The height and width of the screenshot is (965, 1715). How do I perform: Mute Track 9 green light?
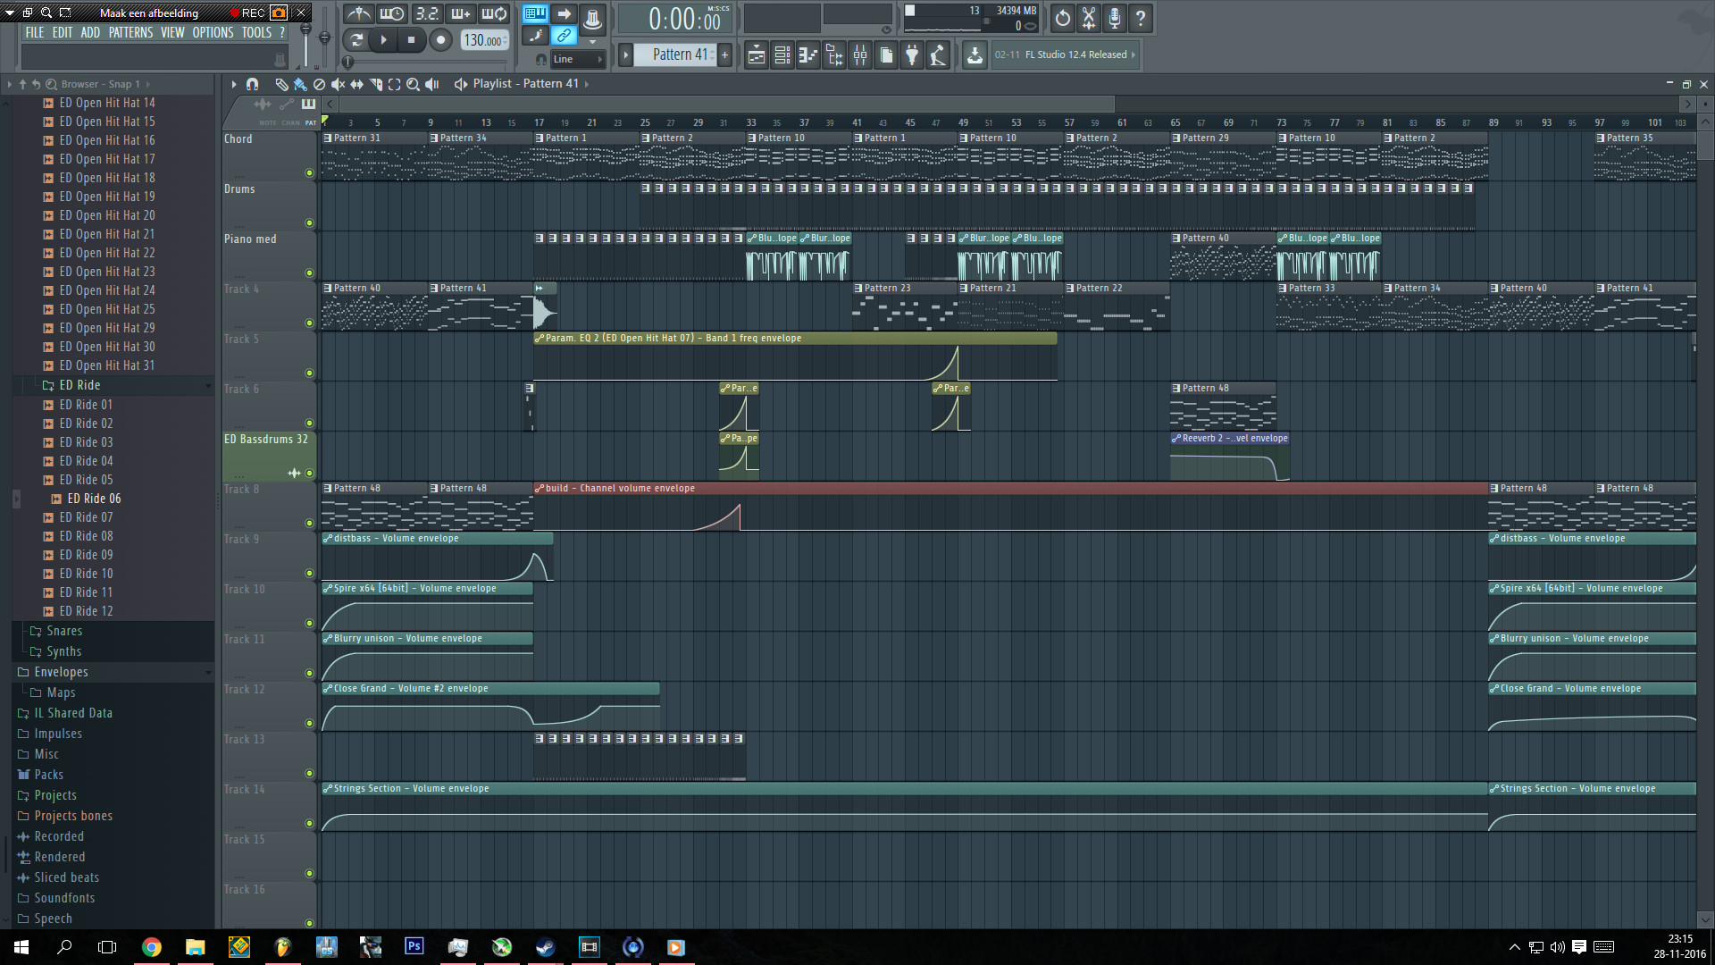pyautogui.click(x=310, y=574)
